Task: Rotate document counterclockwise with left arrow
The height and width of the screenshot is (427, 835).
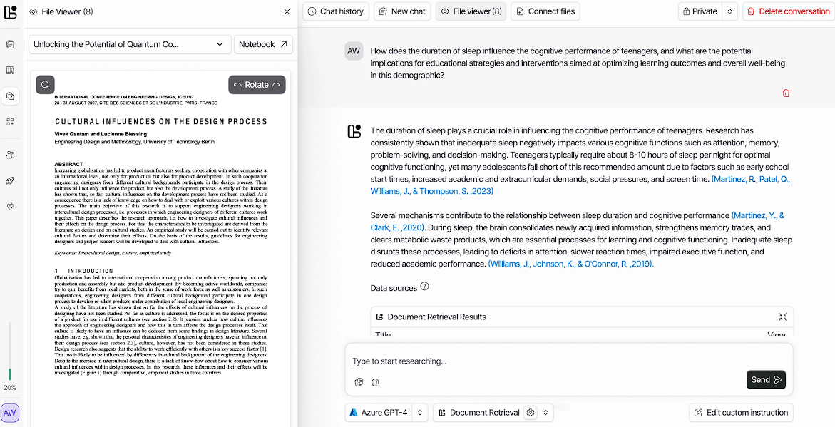Action: click(237, 85)
